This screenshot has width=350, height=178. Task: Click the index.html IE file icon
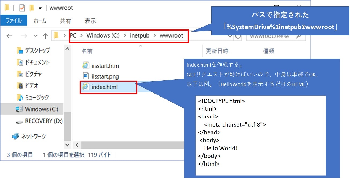tap(86, 87)
